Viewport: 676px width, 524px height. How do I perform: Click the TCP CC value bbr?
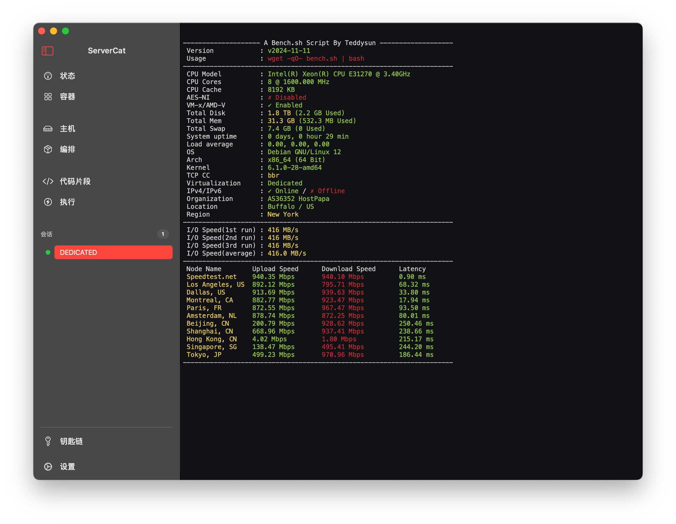tap(273, 175)
